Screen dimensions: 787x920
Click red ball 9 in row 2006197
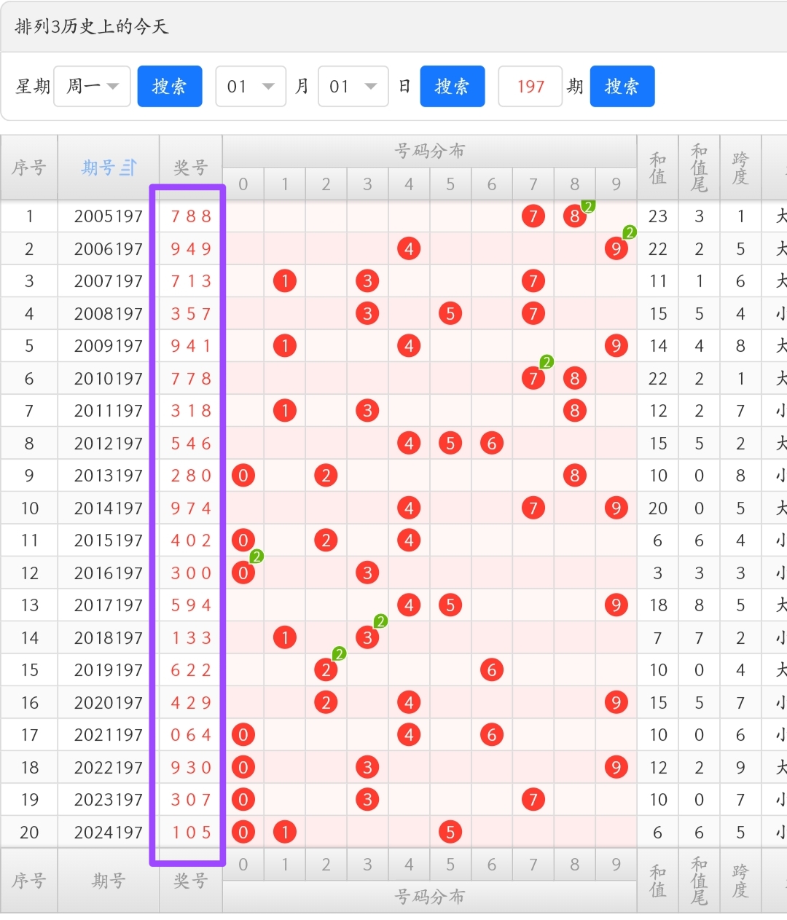pyautogui.click(x=616, y=249)
